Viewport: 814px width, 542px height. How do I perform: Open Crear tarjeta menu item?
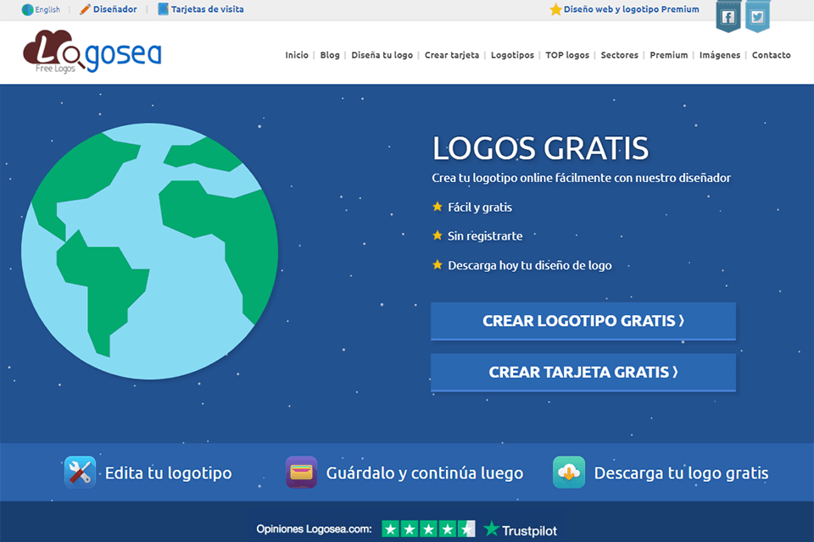pos(452,55)
